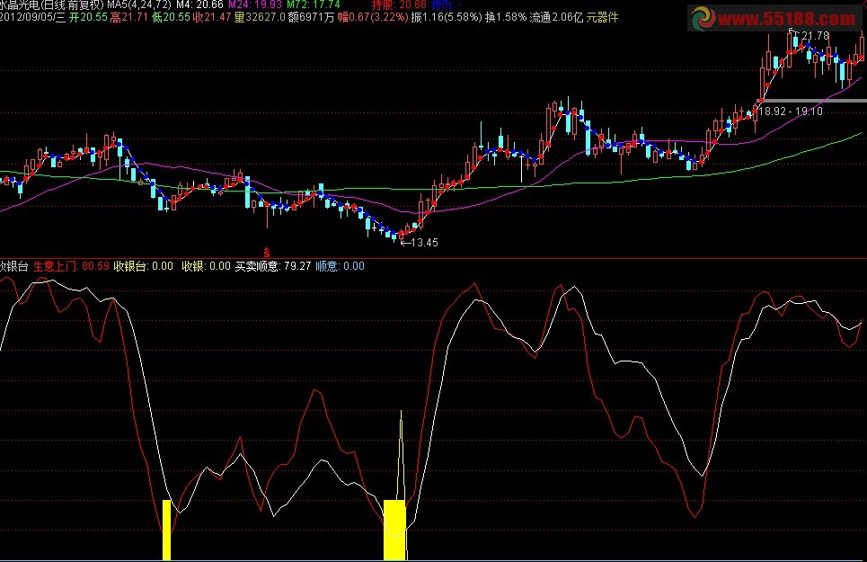Open the 元器件 sector link

tap(602, 17)
